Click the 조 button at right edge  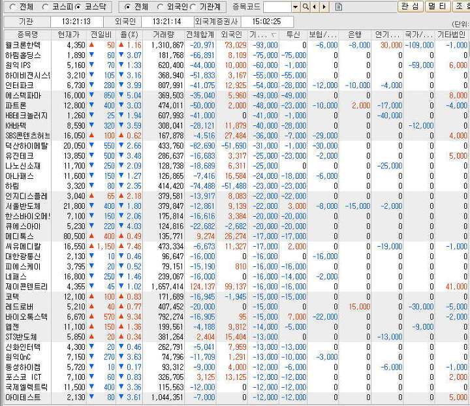point(461,7)
